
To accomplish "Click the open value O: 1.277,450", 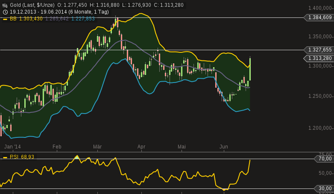I will tap(72, 5).
